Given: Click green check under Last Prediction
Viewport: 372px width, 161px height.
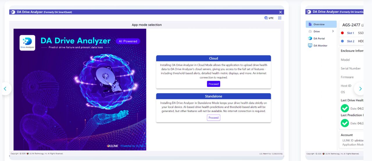Looking at the screenshot, I should (345, 123).
